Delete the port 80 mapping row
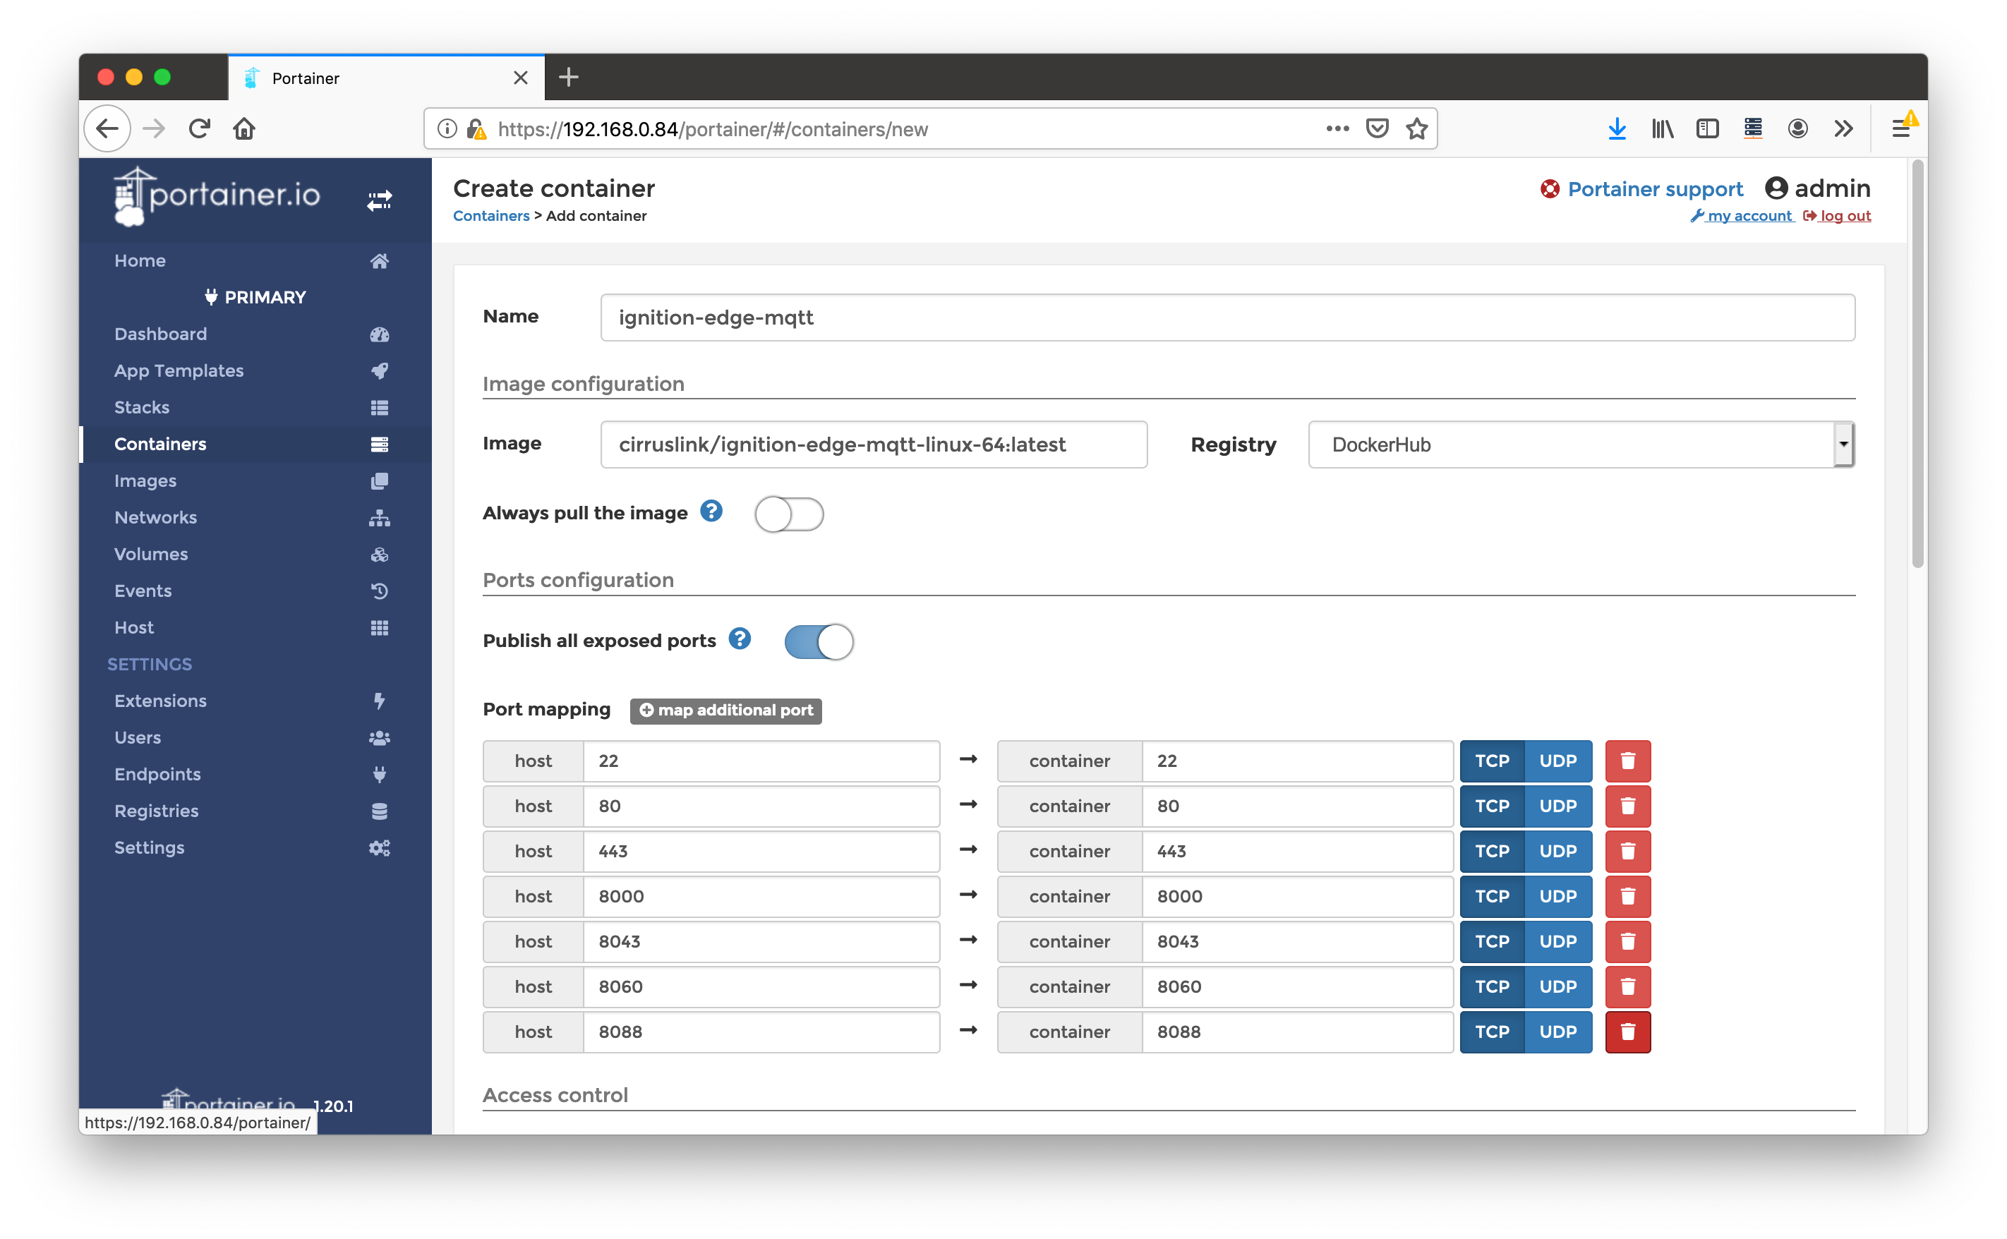The width and height of the screenshot is (2007, 1239). click(x=1627, y=806)
